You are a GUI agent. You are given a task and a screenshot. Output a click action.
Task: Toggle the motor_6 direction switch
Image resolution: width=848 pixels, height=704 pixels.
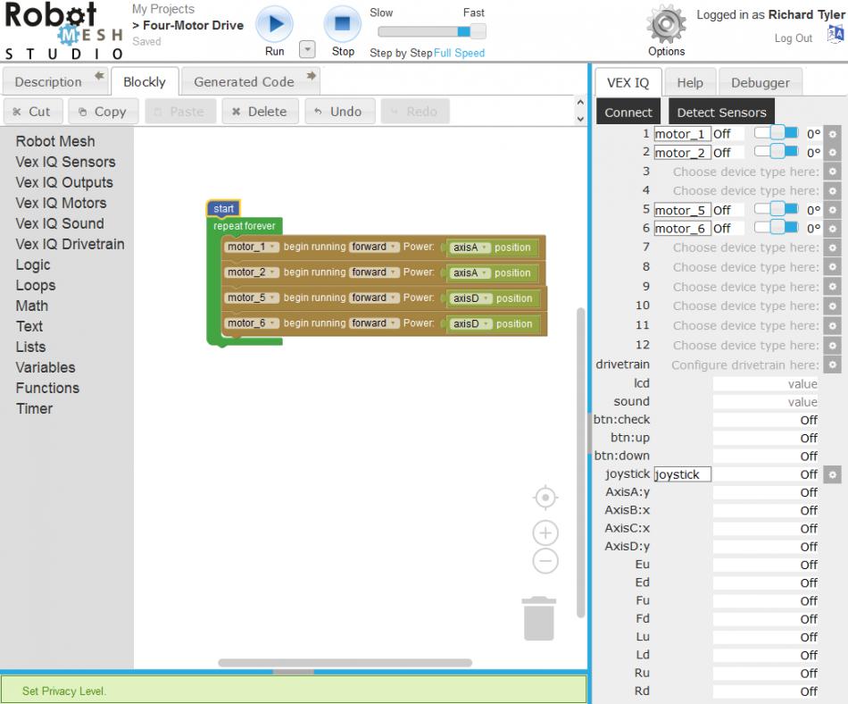tap(776, 228)
